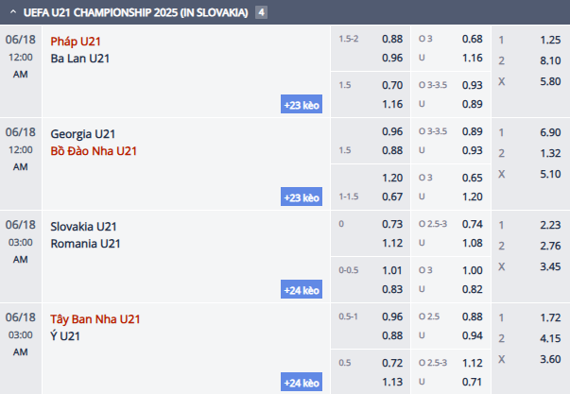Expand +24 kèo for Slovakia vs Romania
Image resolution: width=570 pixels, height=394 pixels.
tap(302, 290)
